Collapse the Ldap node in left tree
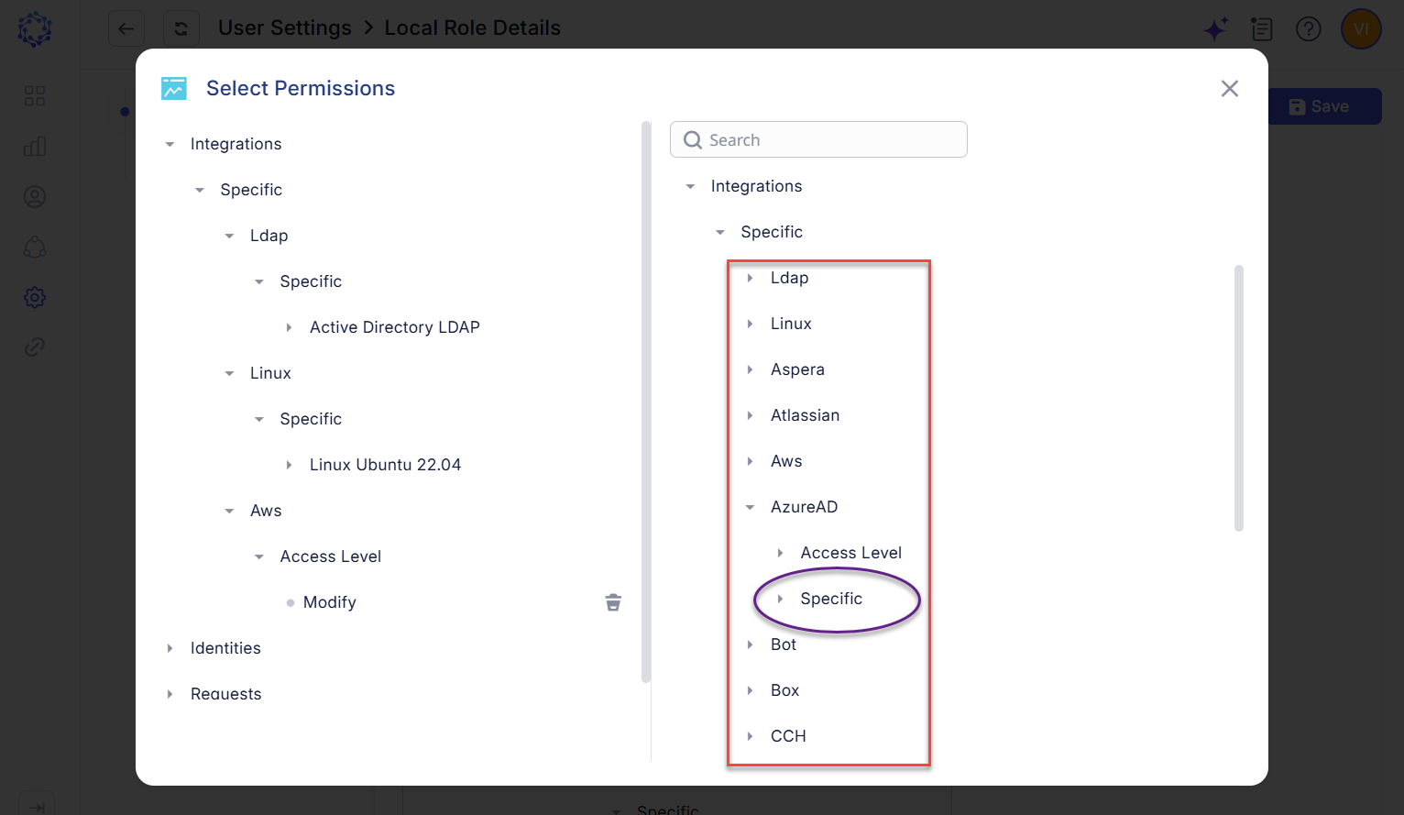This screenshot has height=815, width=1404. pyautogui.click(x=229, y=236)
